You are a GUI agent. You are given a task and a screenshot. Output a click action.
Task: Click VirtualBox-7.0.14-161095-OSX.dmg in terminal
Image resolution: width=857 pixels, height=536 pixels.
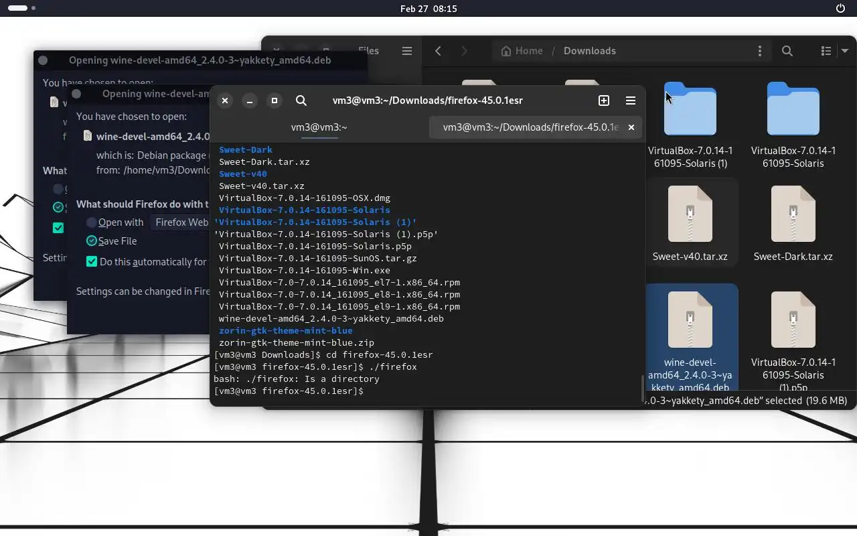[x=305, y=198]
